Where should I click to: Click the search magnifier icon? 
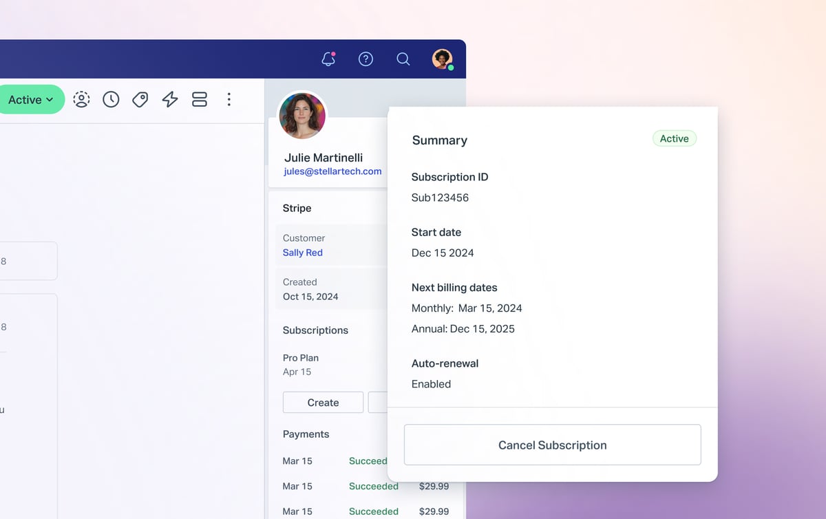coord(403,59)
